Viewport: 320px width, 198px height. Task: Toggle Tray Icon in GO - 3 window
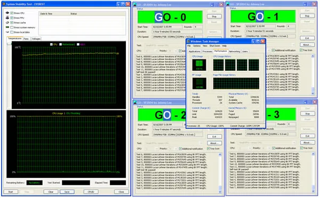click(301, 148)
